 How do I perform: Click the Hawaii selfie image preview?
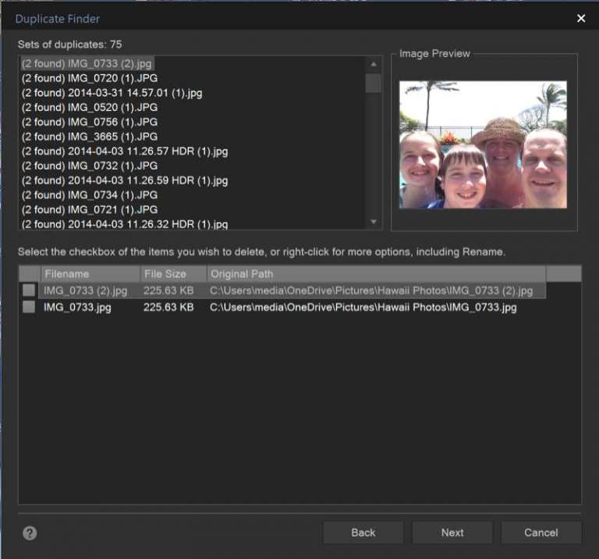coord(483,144)
